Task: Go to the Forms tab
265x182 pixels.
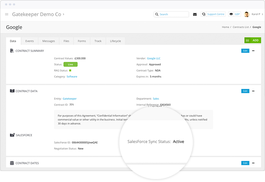Action: point(82,41)
